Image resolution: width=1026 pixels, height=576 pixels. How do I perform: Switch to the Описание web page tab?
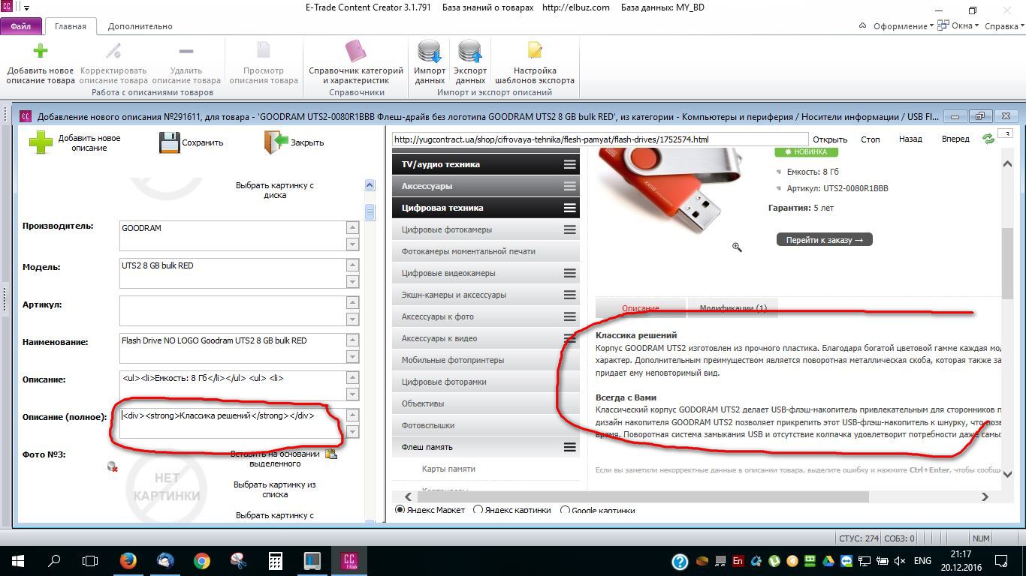pos(641,308)
